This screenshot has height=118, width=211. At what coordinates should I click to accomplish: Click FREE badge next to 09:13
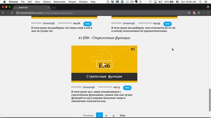click(127, 88)
